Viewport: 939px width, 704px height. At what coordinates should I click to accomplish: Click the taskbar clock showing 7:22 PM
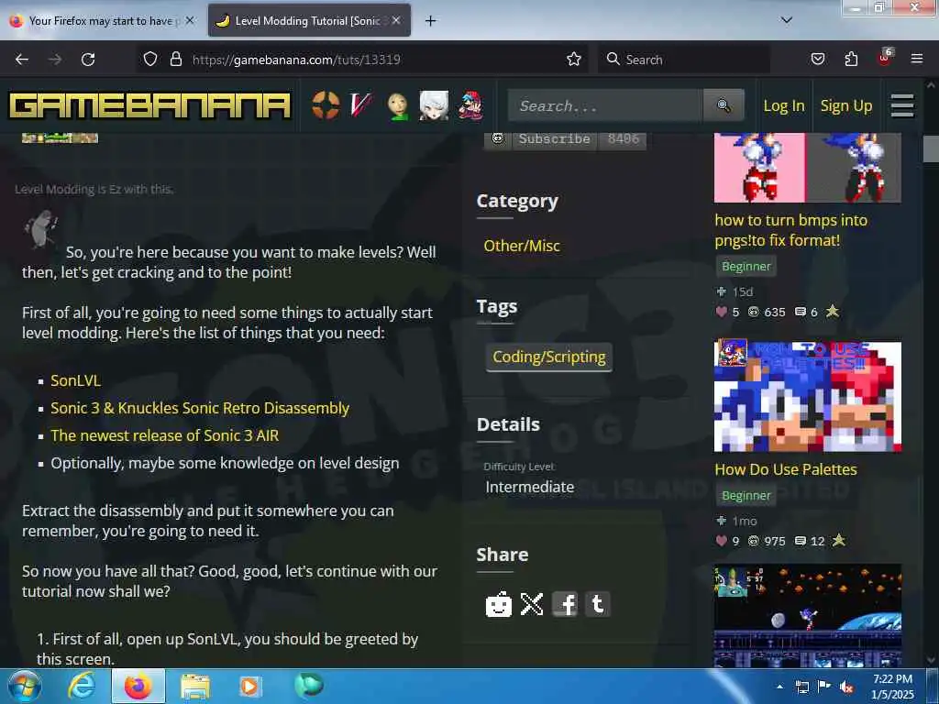892,687
